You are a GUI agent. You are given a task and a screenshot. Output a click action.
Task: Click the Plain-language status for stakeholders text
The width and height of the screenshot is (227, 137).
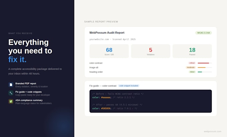click(33, 103)
